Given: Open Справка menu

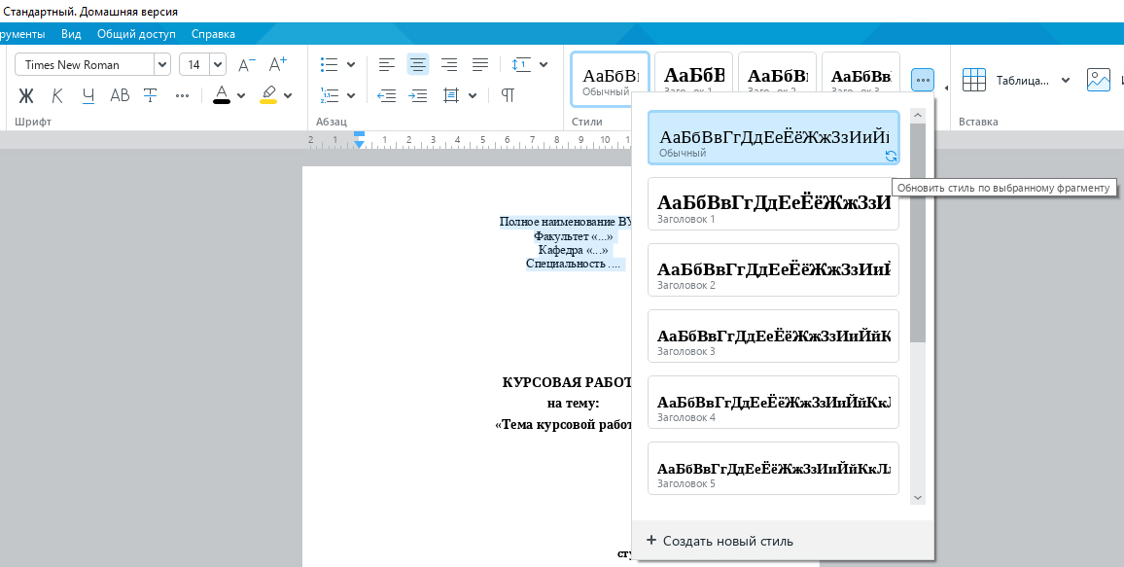Looking at the screenshot, I should pyautogui.click(x=213, y=34).
